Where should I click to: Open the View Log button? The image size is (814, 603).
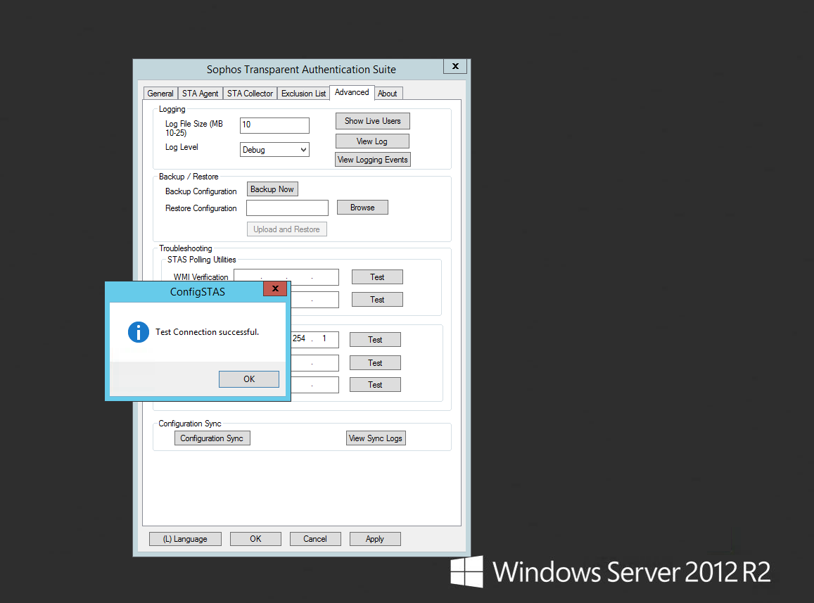pyautogui.click(x=372, y=141)
